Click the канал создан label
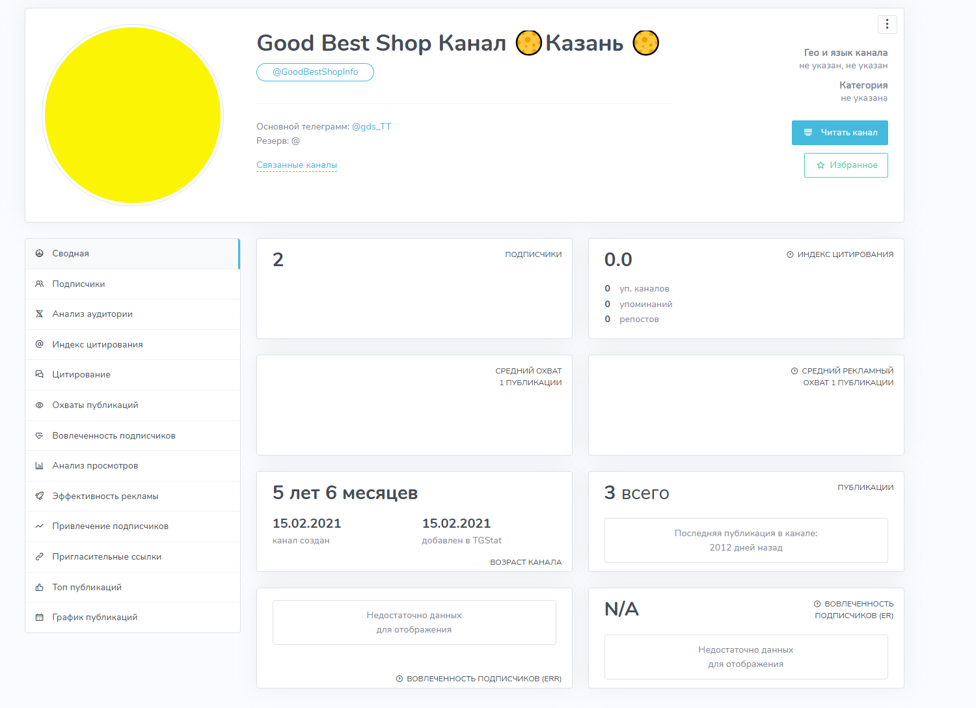Screen dimensions: 976x708 coord(301,541)
